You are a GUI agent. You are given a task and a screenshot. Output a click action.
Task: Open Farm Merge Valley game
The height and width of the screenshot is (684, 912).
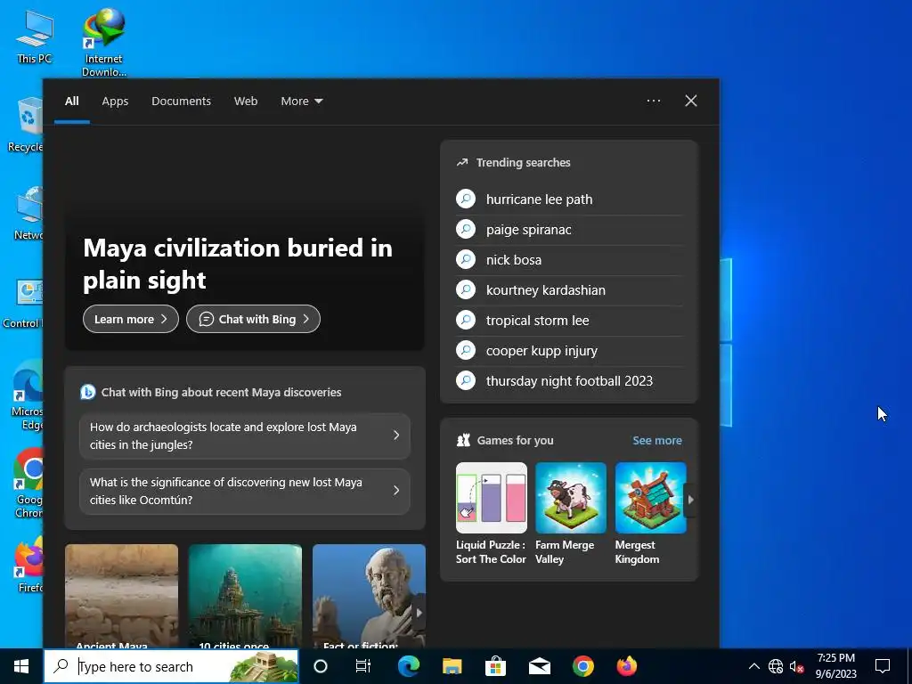[x=571, y=514]
